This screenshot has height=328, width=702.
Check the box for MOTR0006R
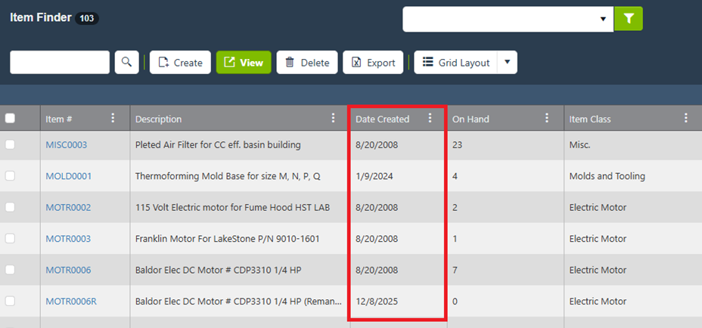pyautogui.click(x=10, y=301)
